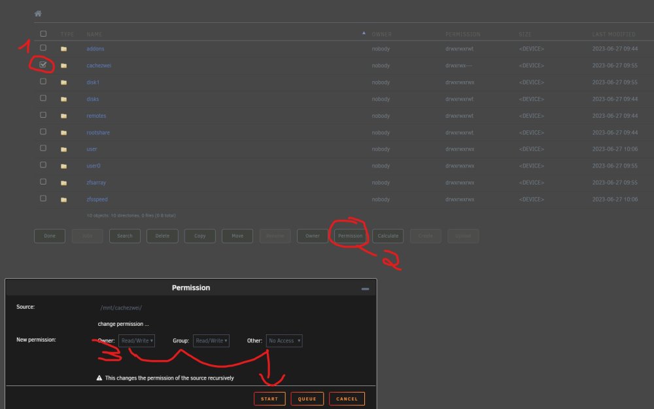Open the remotes folder link
This screenshot has height=409, width=654.
[96, 116]
